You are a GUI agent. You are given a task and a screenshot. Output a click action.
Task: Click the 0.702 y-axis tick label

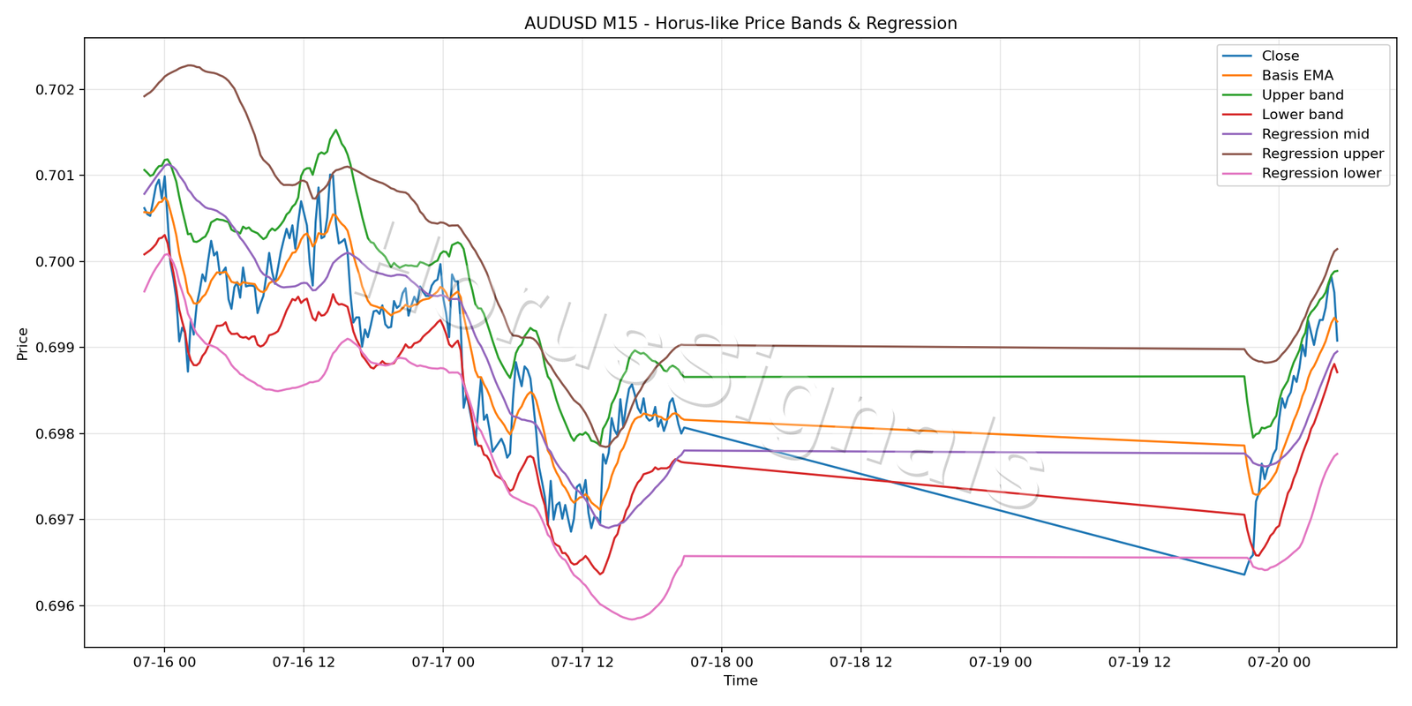click(x=55, y=90)
